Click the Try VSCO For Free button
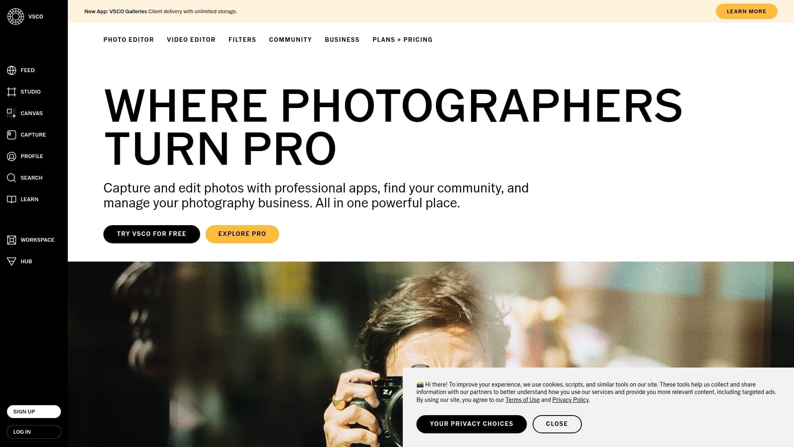 click(152, 234)
